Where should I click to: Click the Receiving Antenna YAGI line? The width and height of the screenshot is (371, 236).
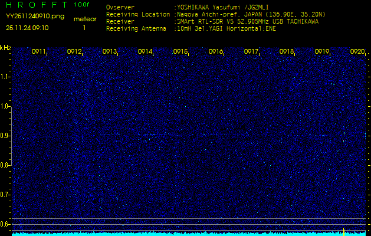pyautogui.click(x=227, y=27)
